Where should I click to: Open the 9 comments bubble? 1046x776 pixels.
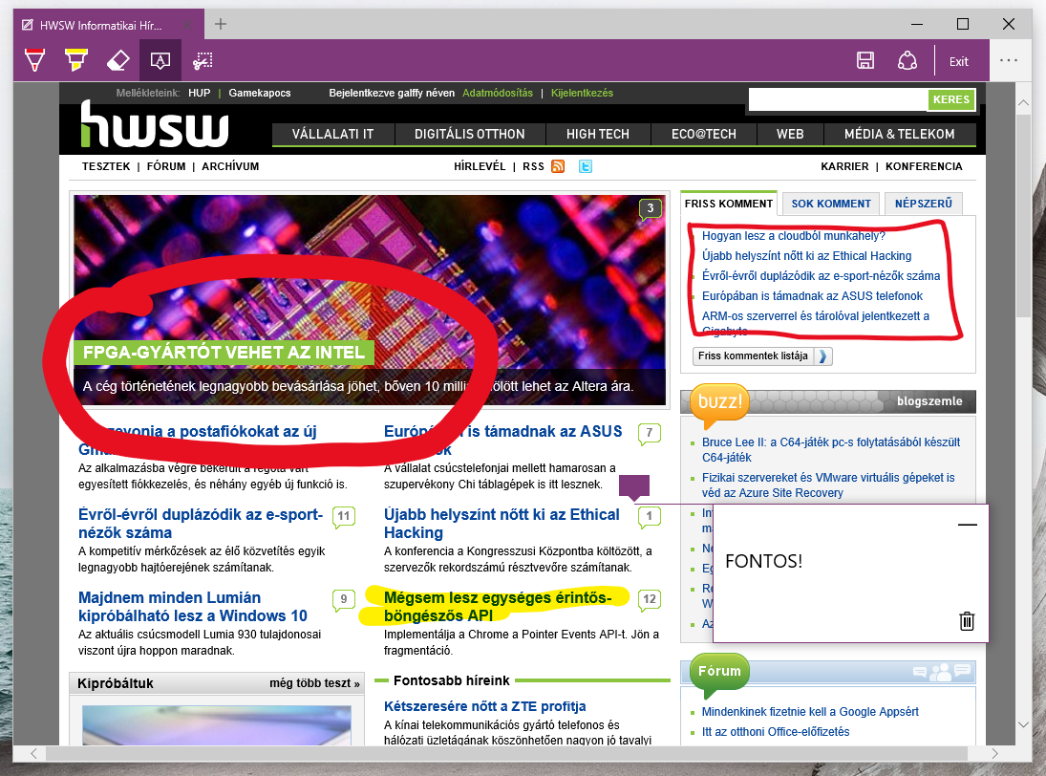coord(344,599)
